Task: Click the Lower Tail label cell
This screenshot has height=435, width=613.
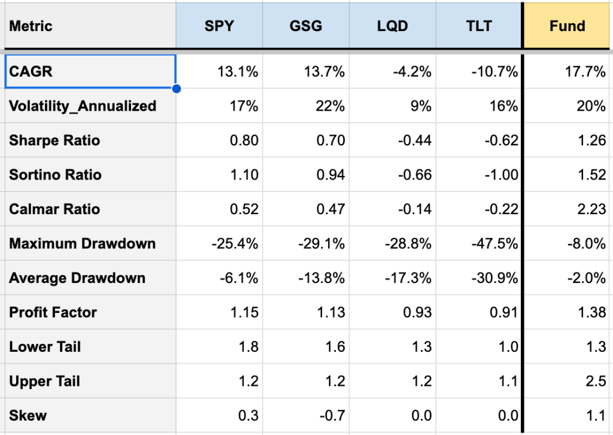Action: click(x=90, y=347)
